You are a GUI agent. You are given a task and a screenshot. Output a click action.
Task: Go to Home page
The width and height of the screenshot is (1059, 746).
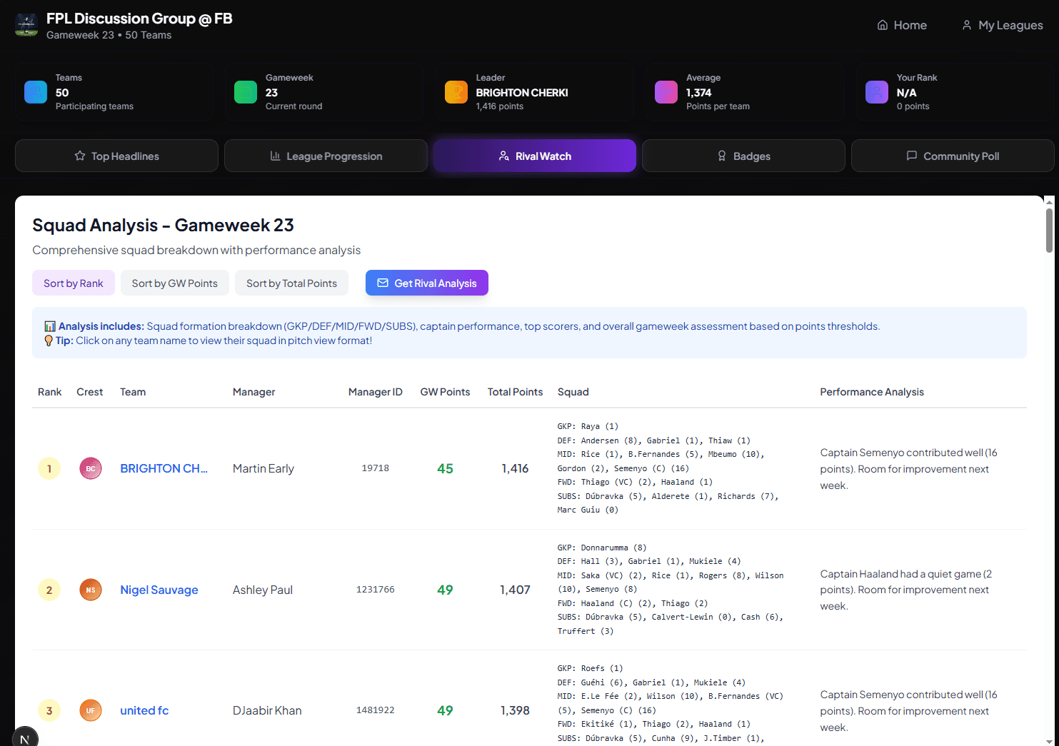(x=902, y=25)
